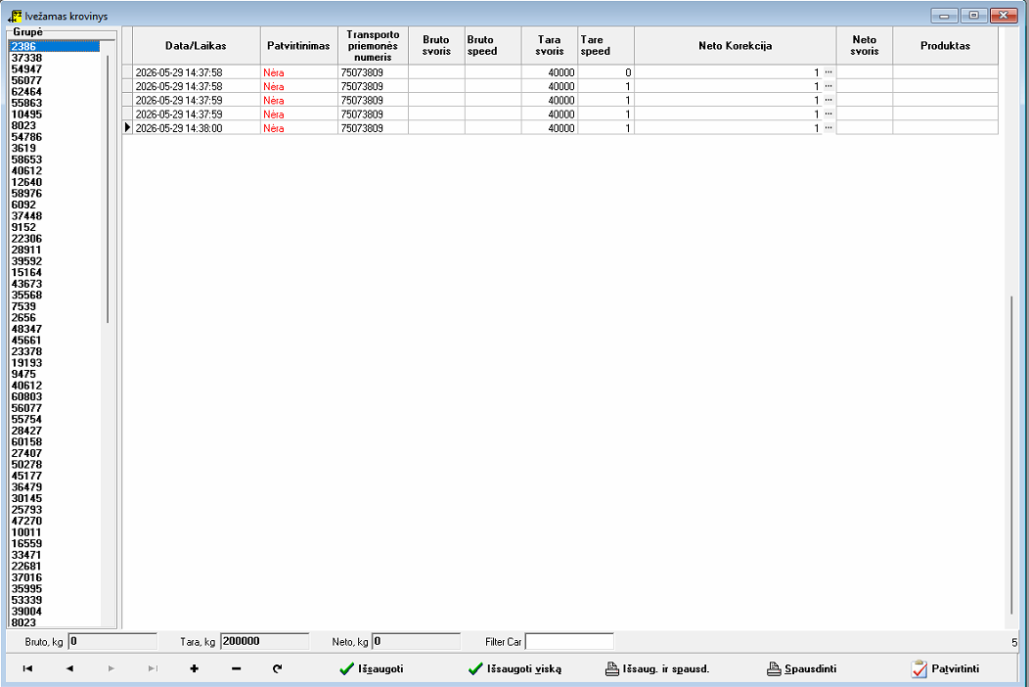Select group 6092 in Grupė list

click(55, 205)
